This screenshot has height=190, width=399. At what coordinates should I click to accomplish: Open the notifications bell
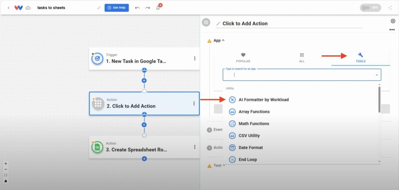tap(158, 8)
